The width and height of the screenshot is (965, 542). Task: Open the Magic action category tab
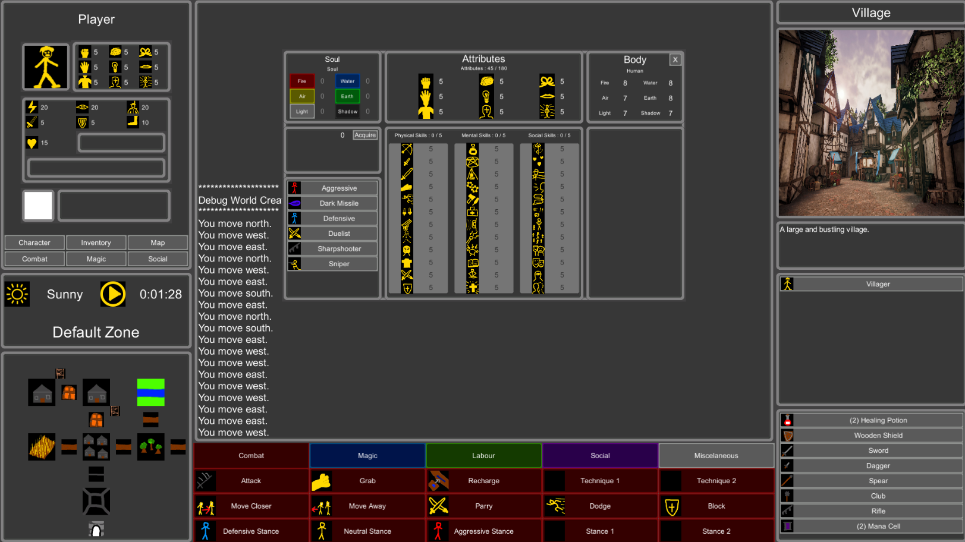(x=367, y=456)
